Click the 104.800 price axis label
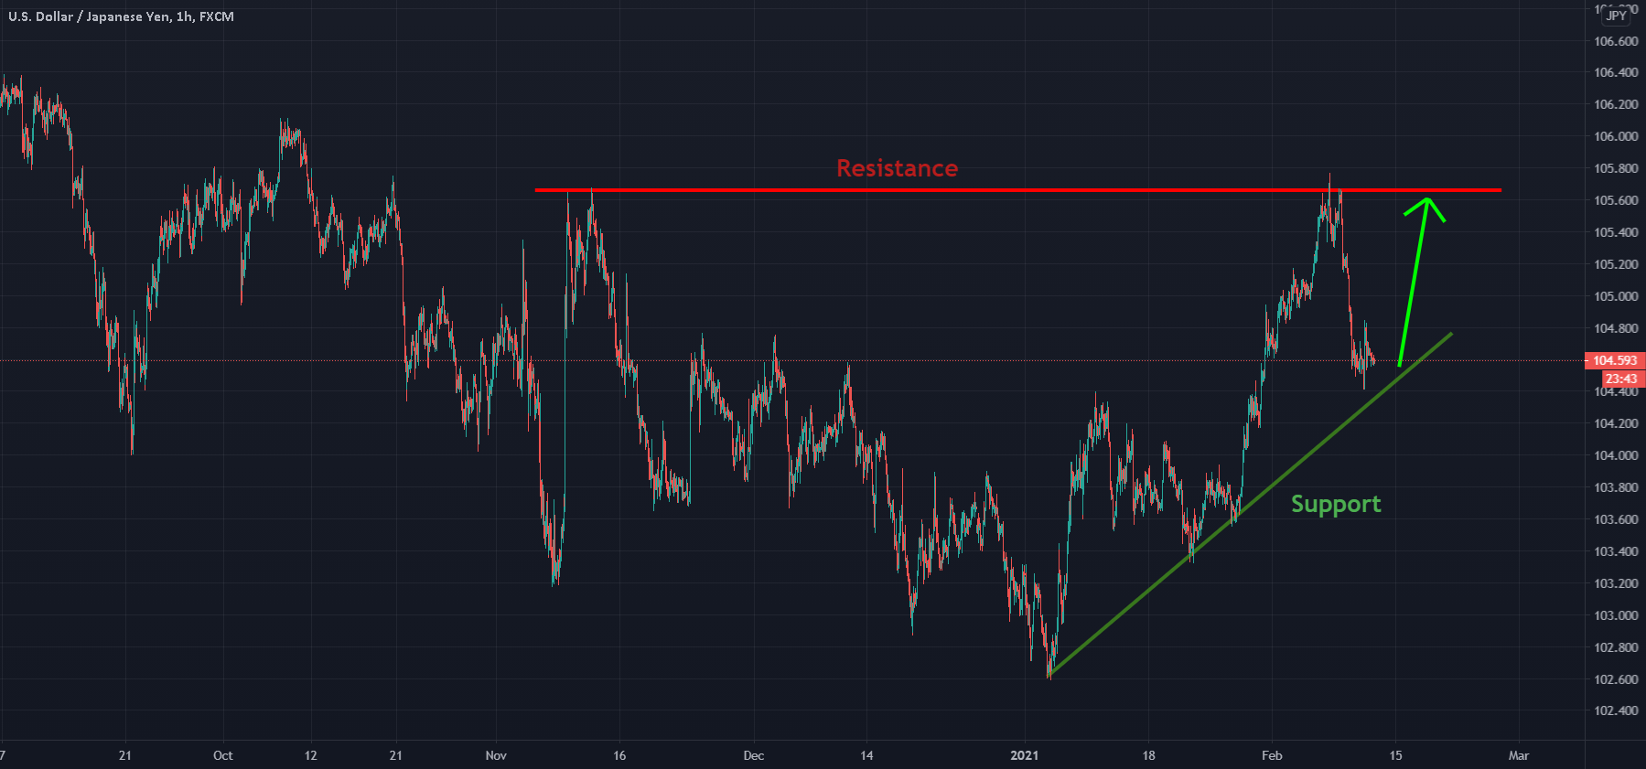The width and height of the screenshot is (1646, 769). pos(1616,328)
